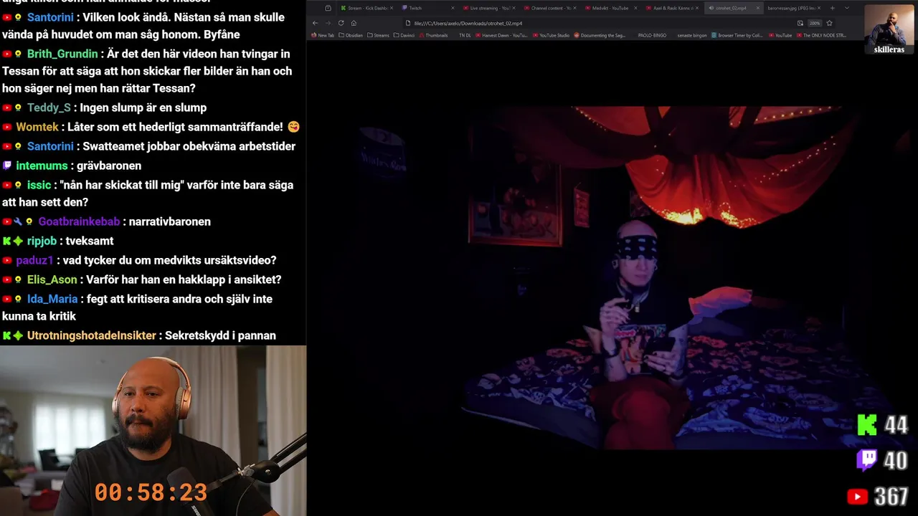The image size is (918, 516).
Task: Switch to the Live streaming - YouTube tab
Action: (489, 8)
